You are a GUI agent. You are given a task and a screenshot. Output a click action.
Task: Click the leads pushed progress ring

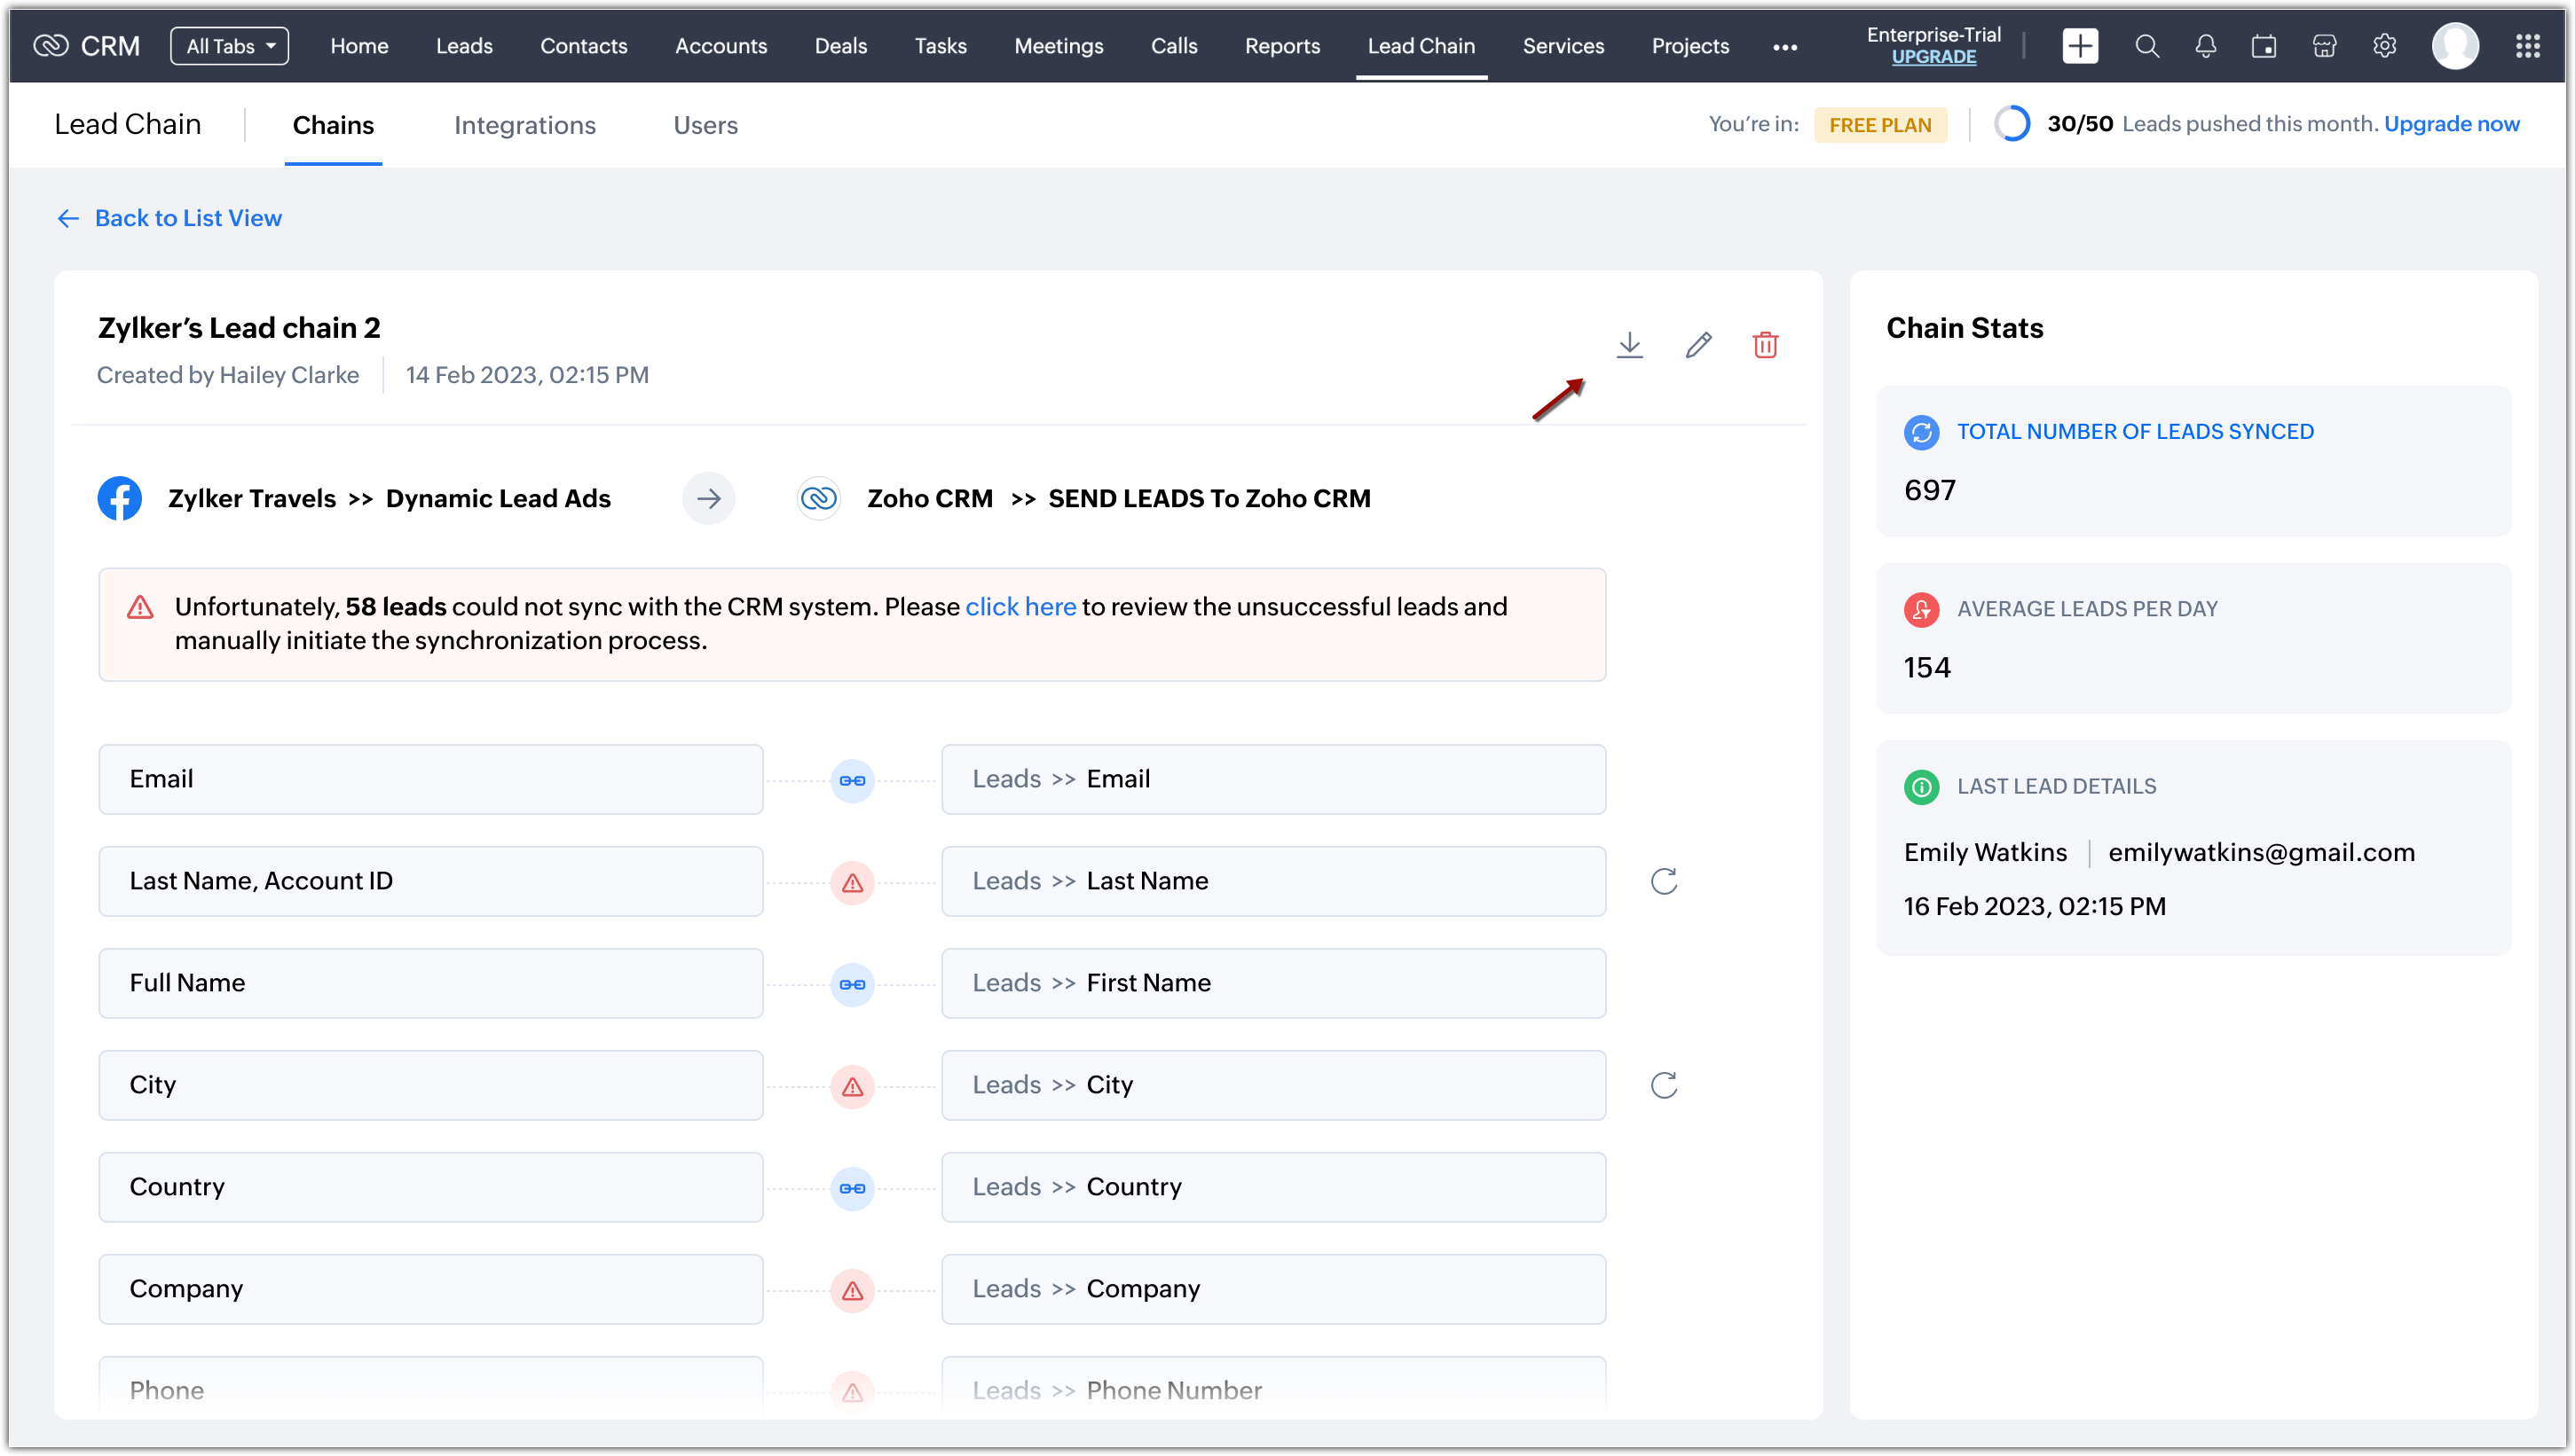[2012, 124]
